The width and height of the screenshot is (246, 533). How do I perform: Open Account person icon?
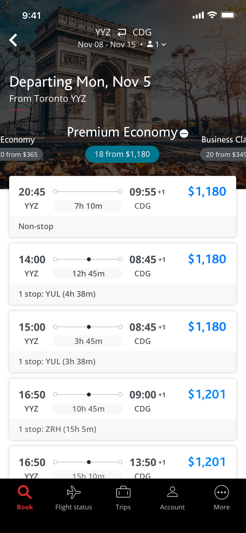point(172,492)
